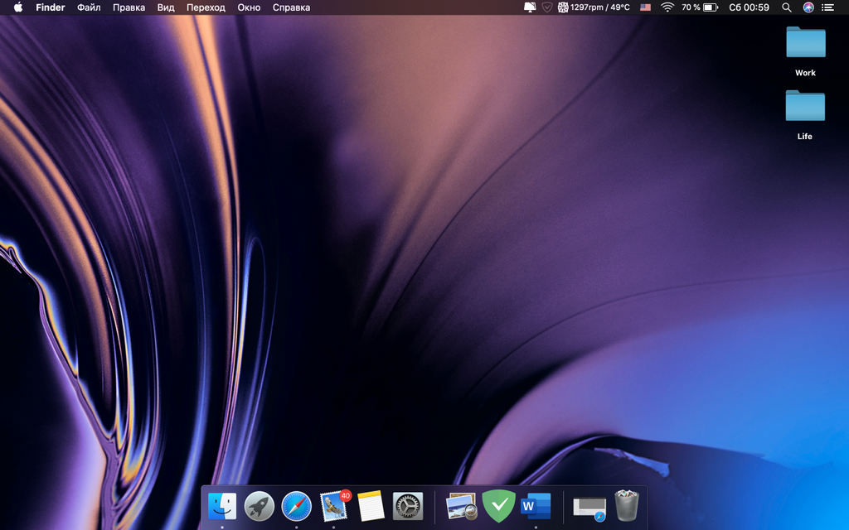Open Mail with 40 unread badge
849x530 pixels.
[x=334, y=506]
